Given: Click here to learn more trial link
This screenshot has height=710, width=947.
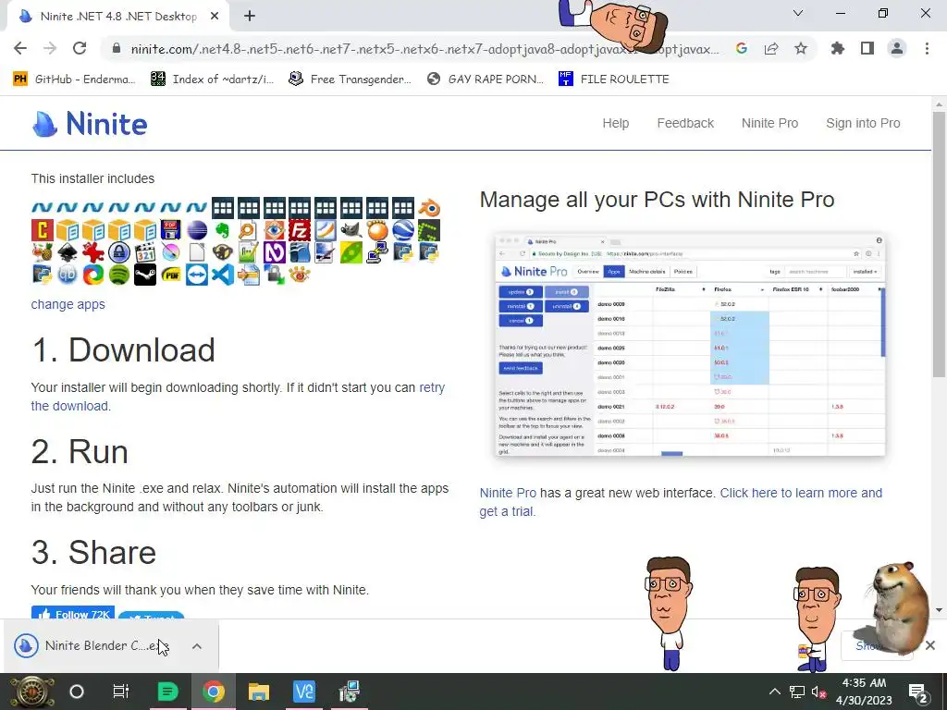Looking at the screenshot, I should click(801, 494).
